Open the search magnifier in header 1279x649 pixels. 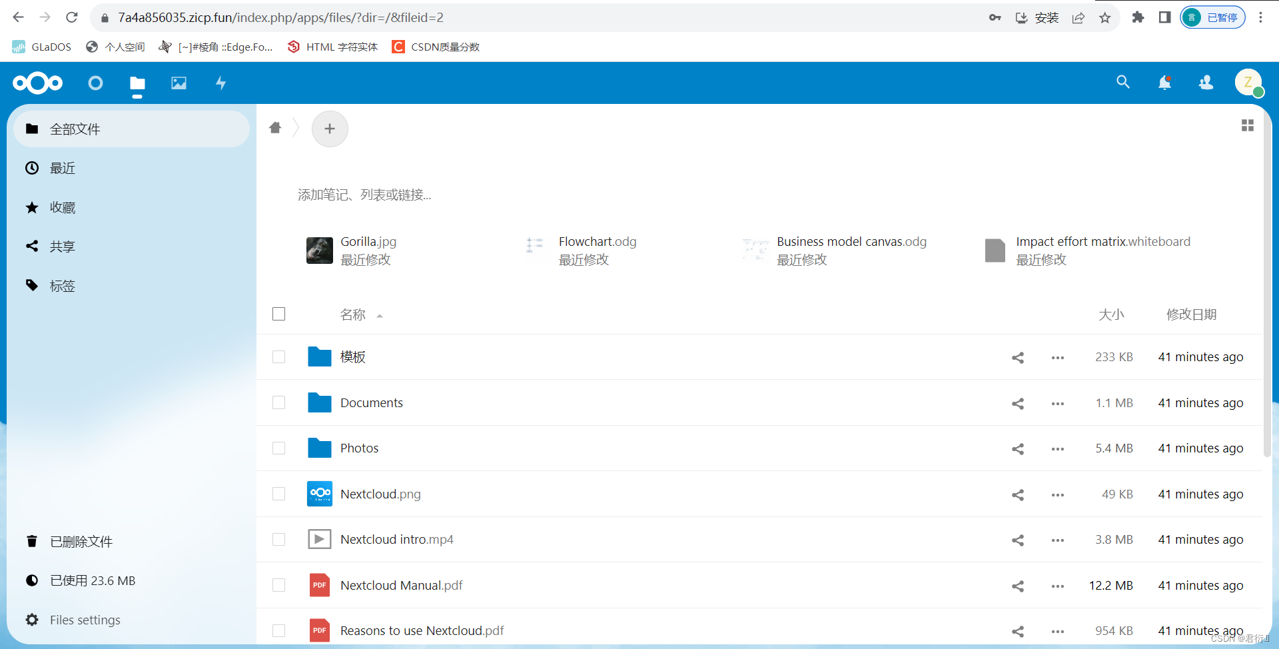[x=1123, y=82]
